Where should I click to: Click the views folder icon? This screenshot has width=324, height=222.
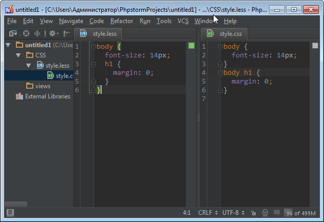30,86
